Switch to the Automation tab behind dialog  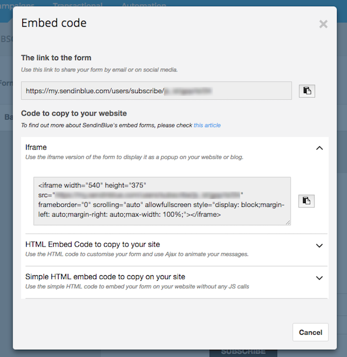point(144,4)
